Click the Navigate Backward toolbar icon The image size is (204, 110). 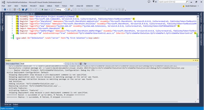(5, 10)
